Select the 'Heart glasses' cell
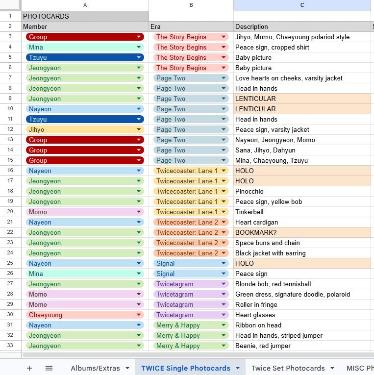The height and width of the screenshot is (375, 374). (302, 315)
